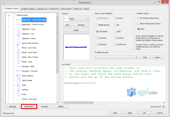The image size is (170, 117).
Task: Click the e gesture icon for Open Explorer
Action: (x=19, y=76)
